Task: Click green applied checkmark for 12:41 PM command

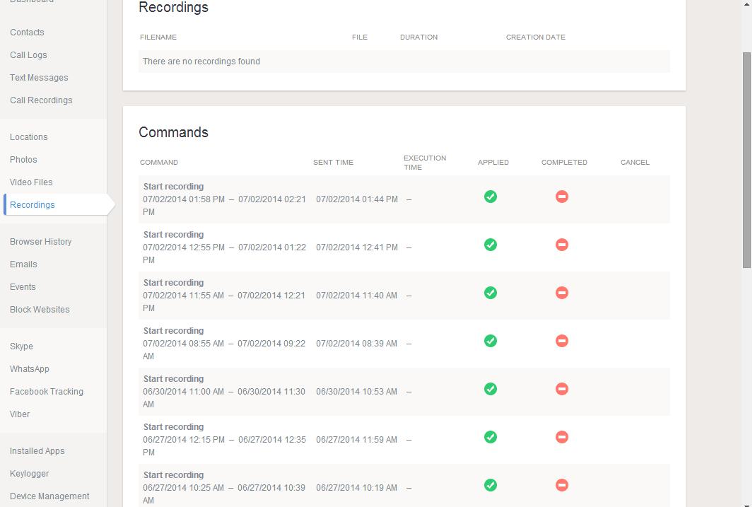Action: 491,245
